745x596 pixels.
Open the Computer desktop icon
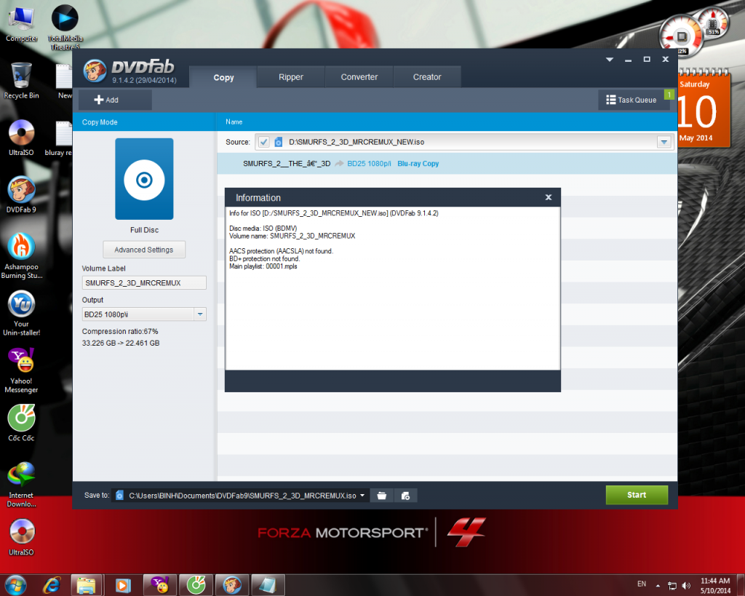(21, 24)
